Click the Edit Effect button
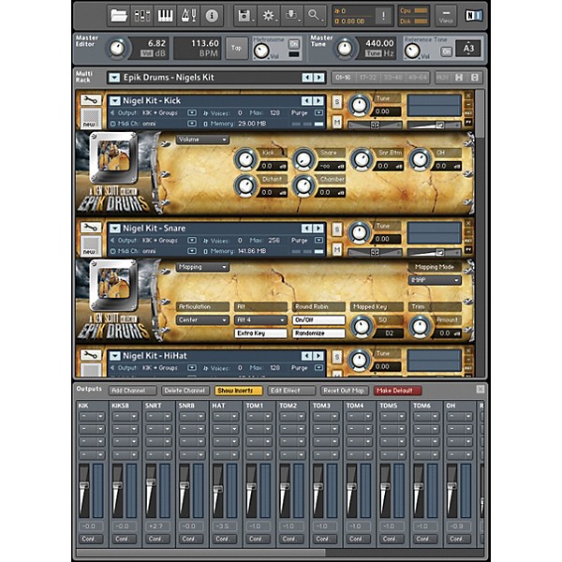This screenshot has height=562, width=562. tap(291, 391)
